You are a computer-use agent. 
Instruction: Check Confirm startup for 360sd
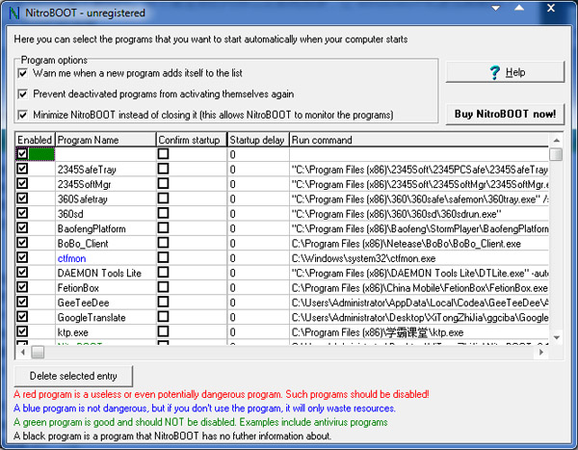coord(164,213)
